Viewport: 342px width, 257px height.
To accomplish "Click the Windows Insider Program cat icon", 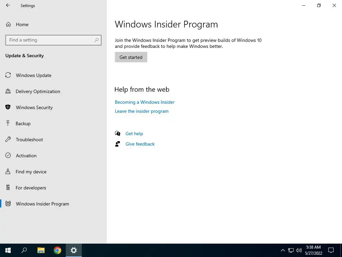I will (x=8, y=204).
